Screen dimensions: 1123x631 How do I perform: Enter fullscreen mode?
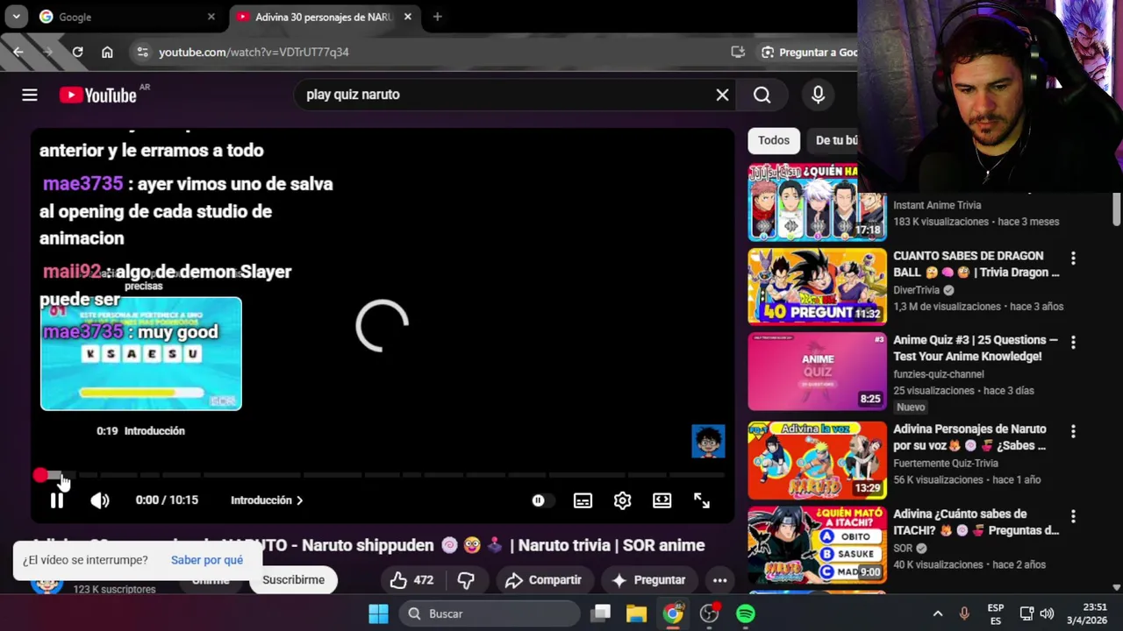point(702,500)
